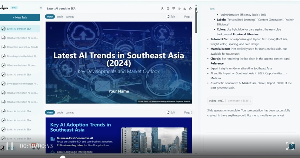Screen dimensions: 300x158
Task: Click the Latest AI trends in SEA header title
Action: pos(61,8)
